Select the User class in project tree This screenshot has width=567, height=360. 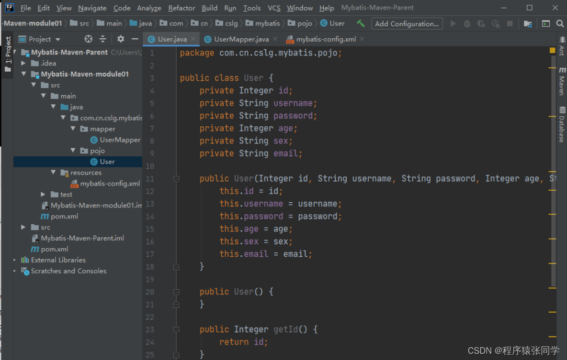[x=107, y=162]
